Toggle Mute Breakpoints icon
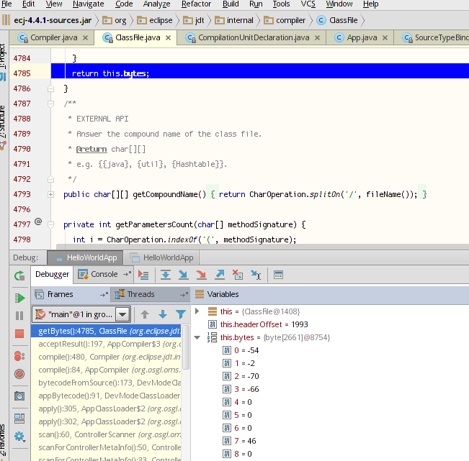The height and width of the screenshot is (461, 469). coord(19,374)
